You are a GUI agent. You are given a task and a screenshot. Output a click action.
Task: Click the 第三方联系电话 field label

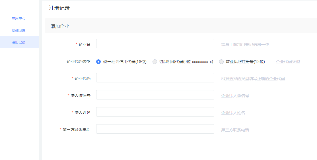(x=76, y=130)
